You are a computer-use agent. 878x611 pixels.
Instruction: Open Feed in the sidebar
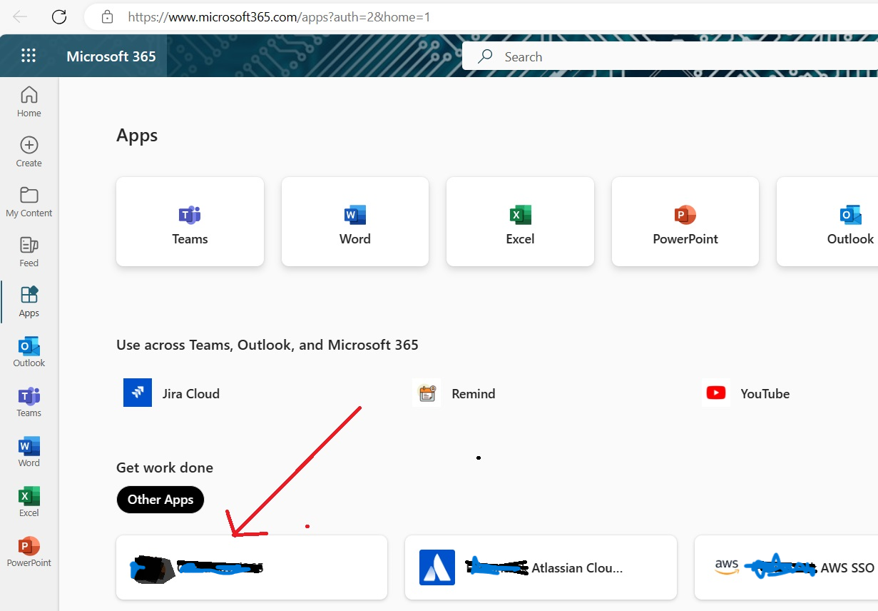coord(29,252)
